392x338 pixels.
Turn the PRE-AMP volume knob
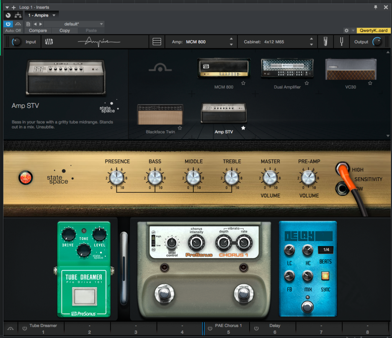click(x=309, y=178)
